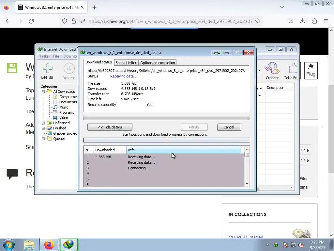The image size is (334, 251).
Task: Open the Options on completion tab
Action: 158,63
